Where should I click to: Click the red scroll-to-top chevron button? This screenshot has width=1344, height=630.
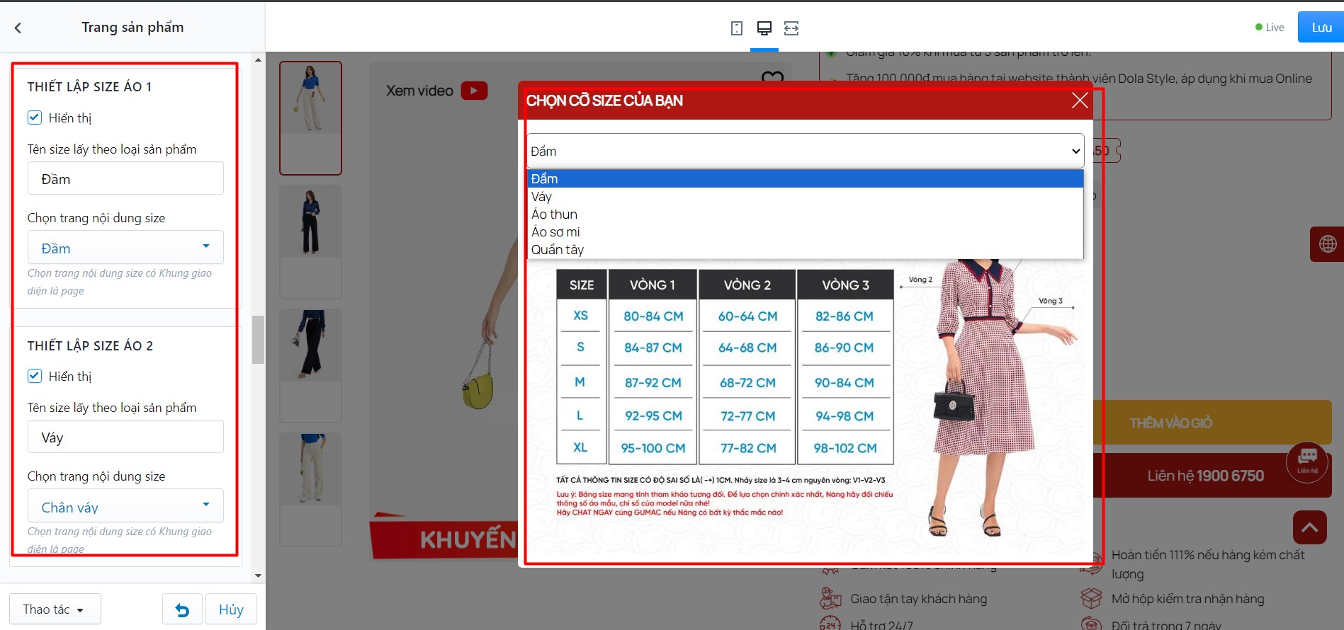point(1309,527)
